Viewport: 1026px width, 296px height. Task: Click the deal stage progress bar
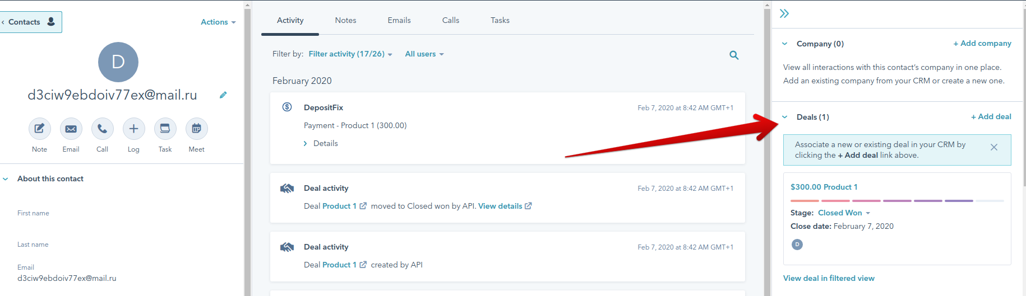pos(897,200)
